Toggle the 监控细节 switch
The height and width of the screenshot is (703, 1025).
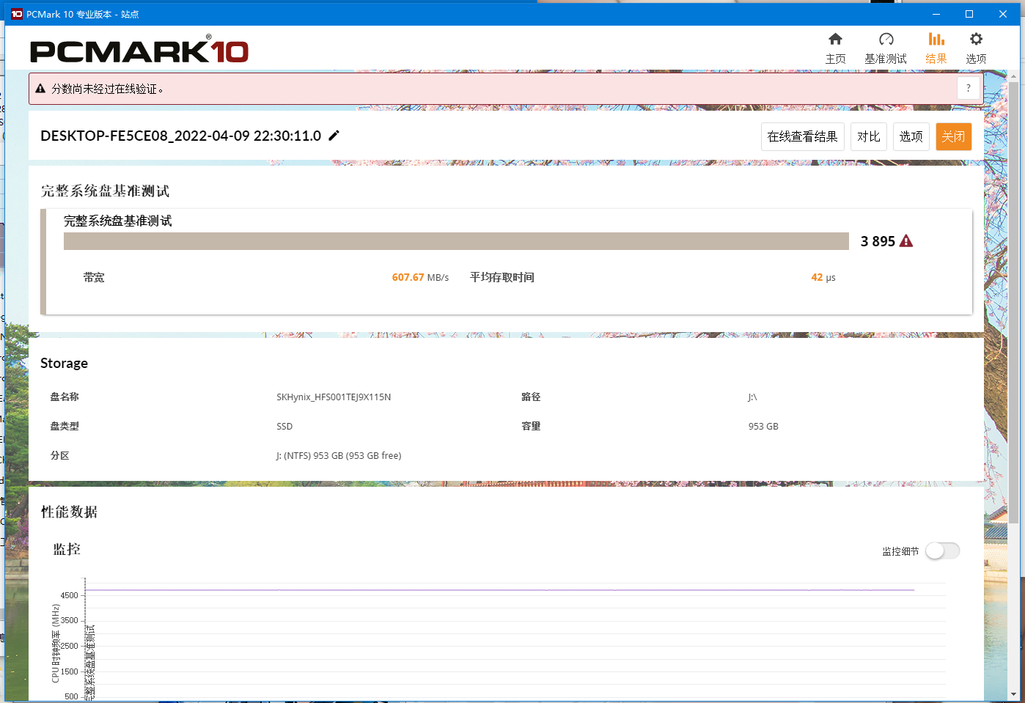click(x=942, y=551)
